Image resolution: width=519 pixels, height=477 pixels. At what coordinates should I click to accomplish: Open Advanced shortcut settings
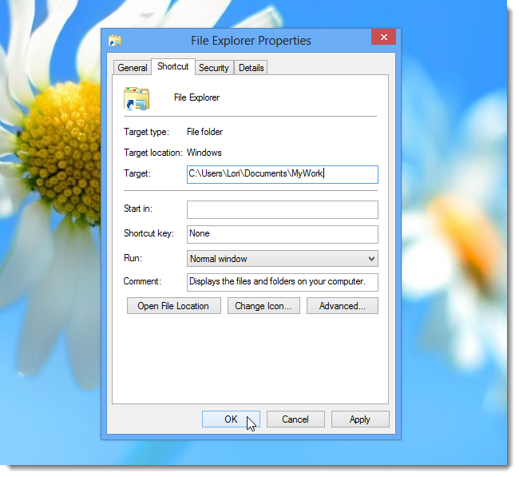pos(343,306)
